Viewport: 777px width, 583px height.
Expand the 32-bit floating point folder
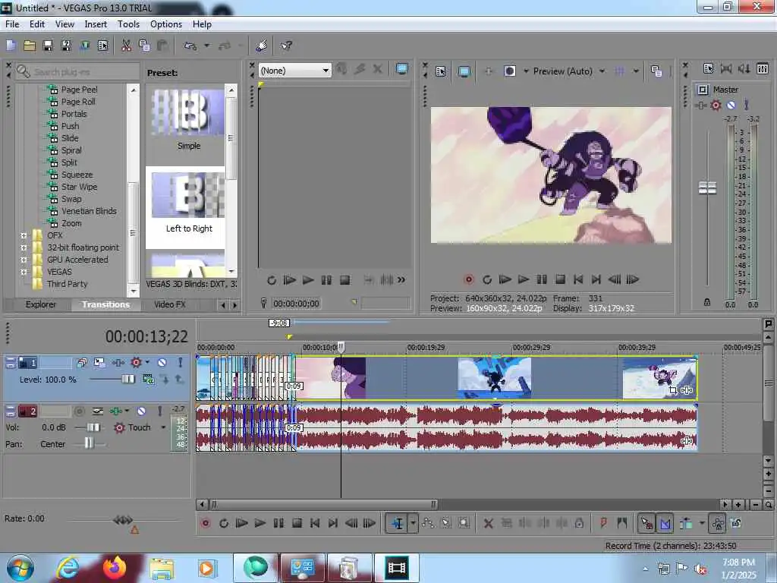tap(24, 247)
